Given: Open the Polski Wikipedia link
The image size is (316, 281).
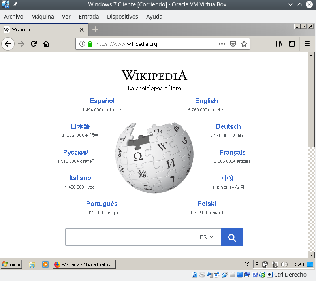Looking at the screenshot, I should pyautogui.click(x=207, y=204).
